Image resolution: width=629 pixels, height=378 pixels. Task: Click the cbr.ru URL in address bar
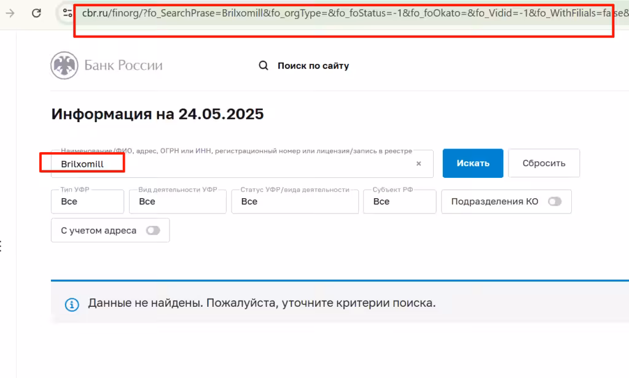coord(355,13)
